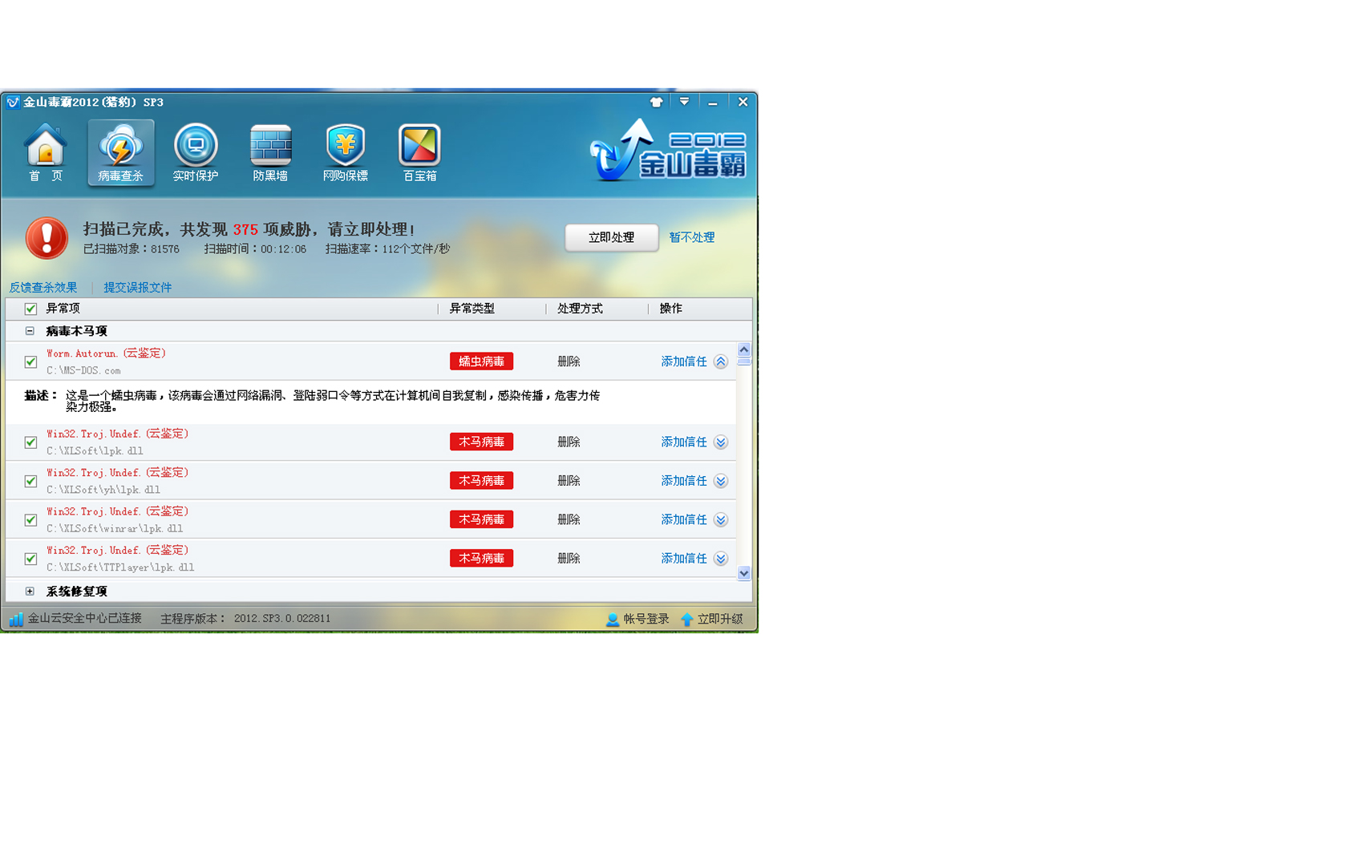Click the 处理方式 column header
The height and width of the screenshot is (852, 1364).
tap(580, 309)
